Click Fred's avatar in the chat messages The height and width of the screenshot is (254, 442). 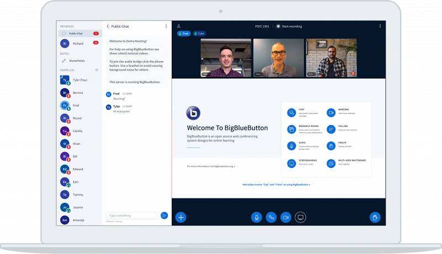[x=108, y=94]
